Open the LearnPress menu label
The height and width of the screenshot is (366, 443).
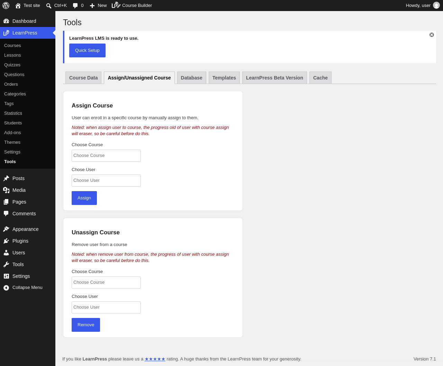click(x=25, y=33)
